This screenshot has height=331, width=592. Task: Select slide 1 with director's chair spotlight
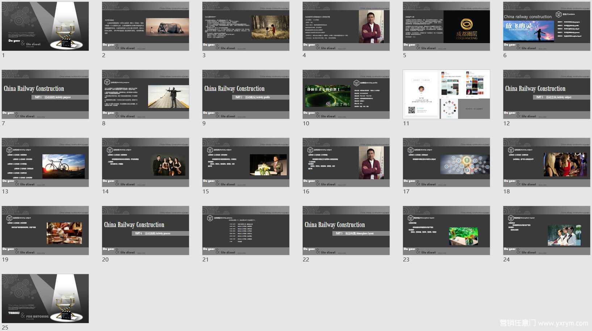[x=45, y=26]
